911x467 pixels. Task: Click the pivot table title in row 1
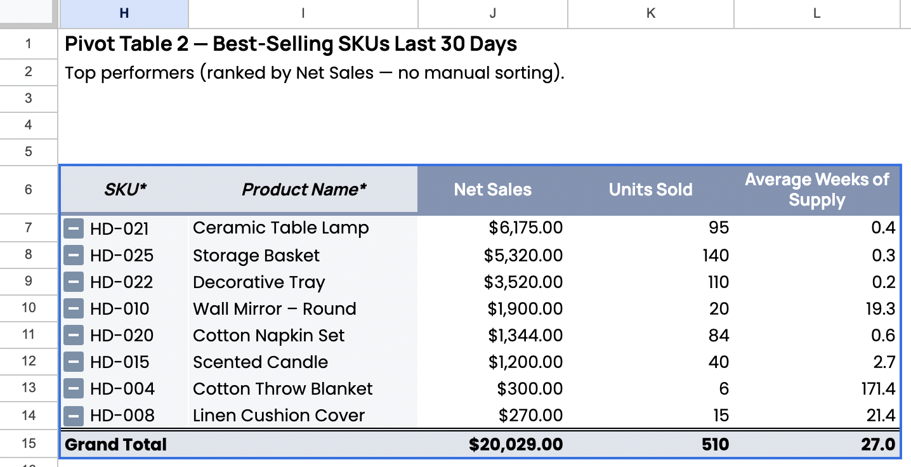tap(291, 44)
